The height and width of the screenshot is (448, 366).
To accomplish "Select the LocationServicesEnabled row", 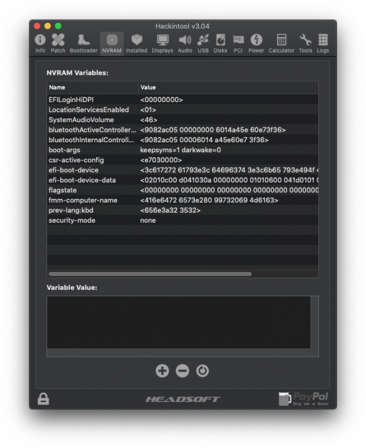I will click(183, 110).
